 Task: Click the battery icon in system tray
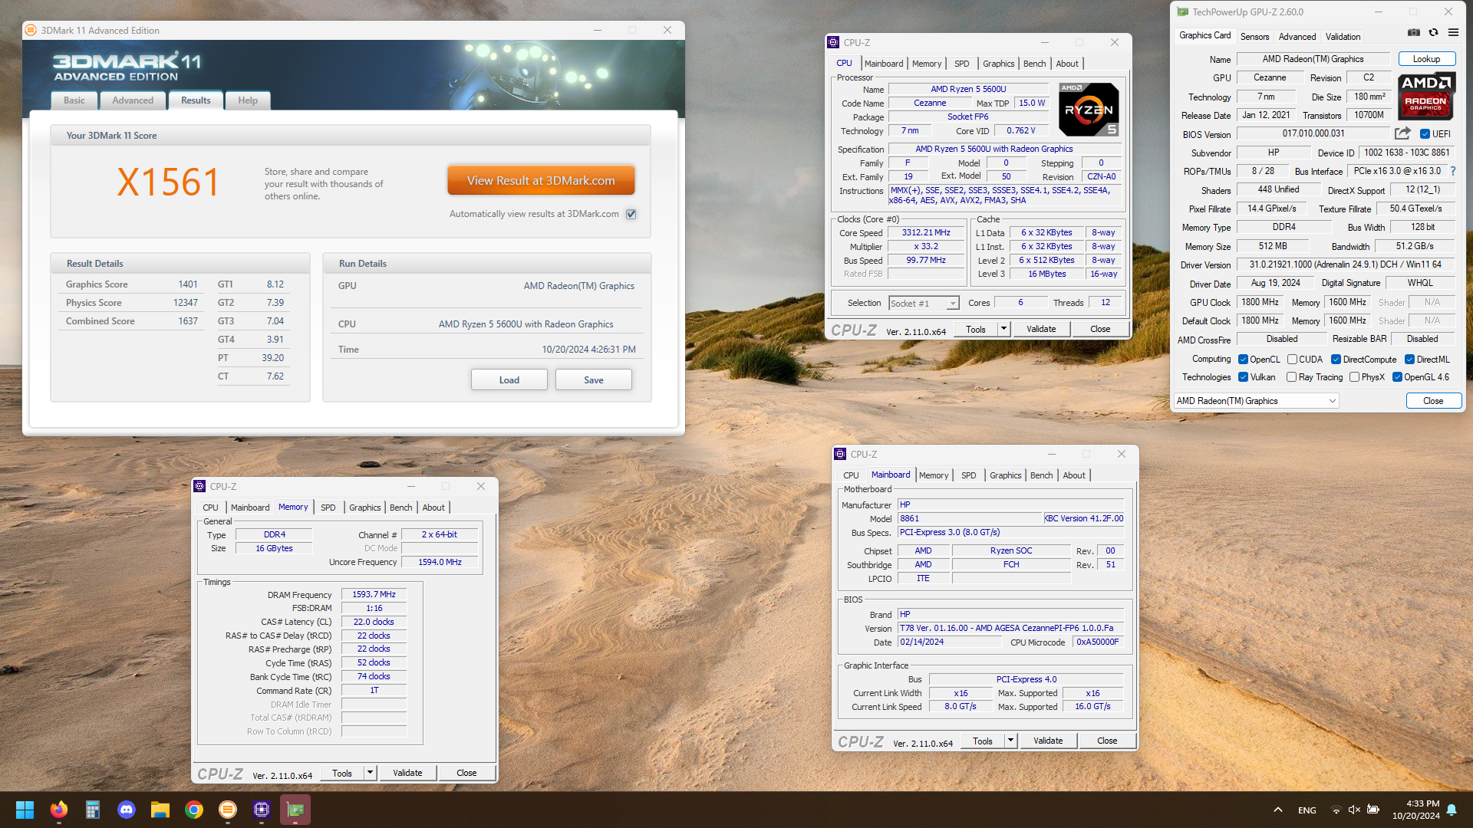click(1373, 810)
